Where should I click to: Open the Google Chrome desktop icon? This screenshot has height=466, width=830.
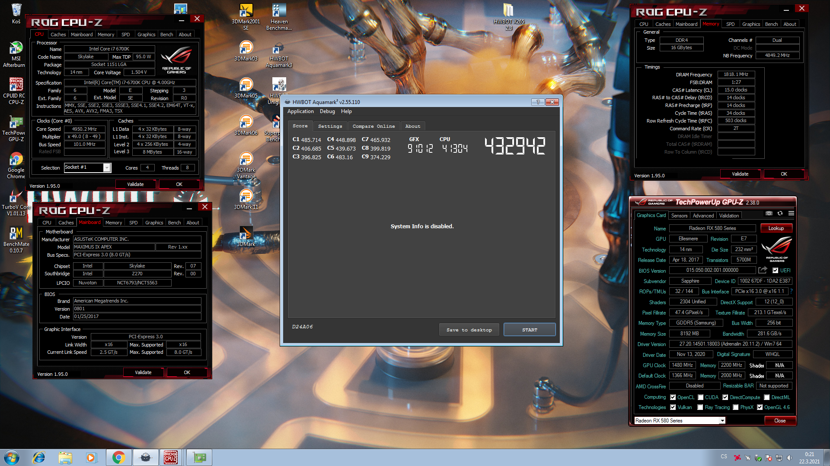(16, 165)
